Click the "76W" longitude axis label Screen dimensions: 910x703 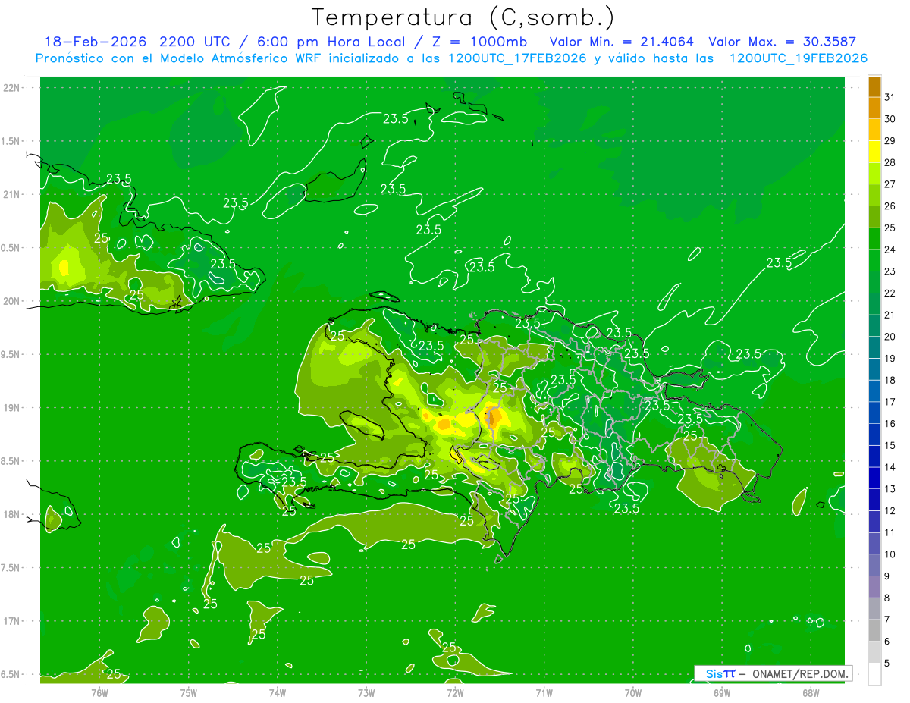coord(99,693)
